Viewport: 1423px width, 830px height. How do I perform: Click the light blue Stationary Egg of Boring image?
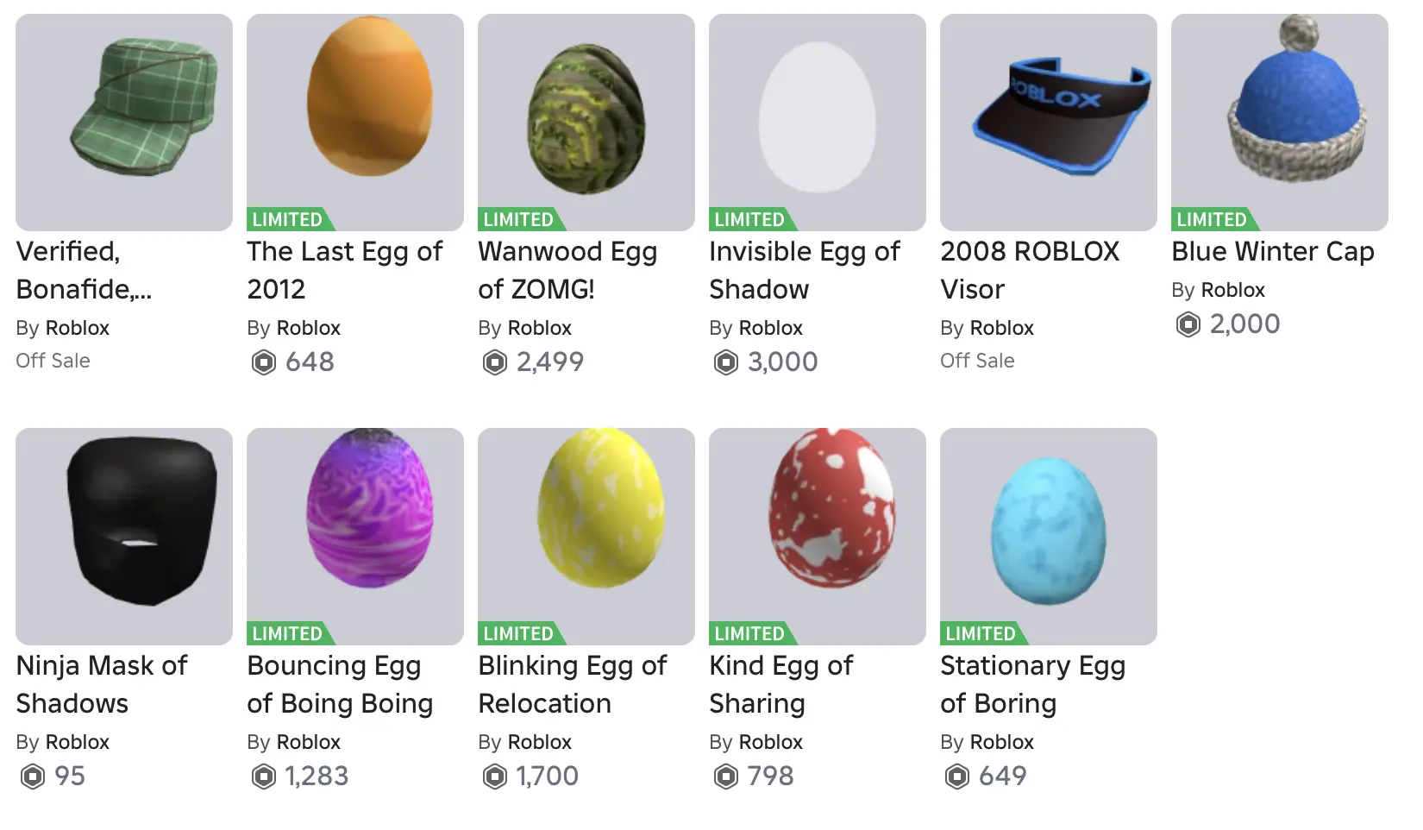pos(1049,537)
